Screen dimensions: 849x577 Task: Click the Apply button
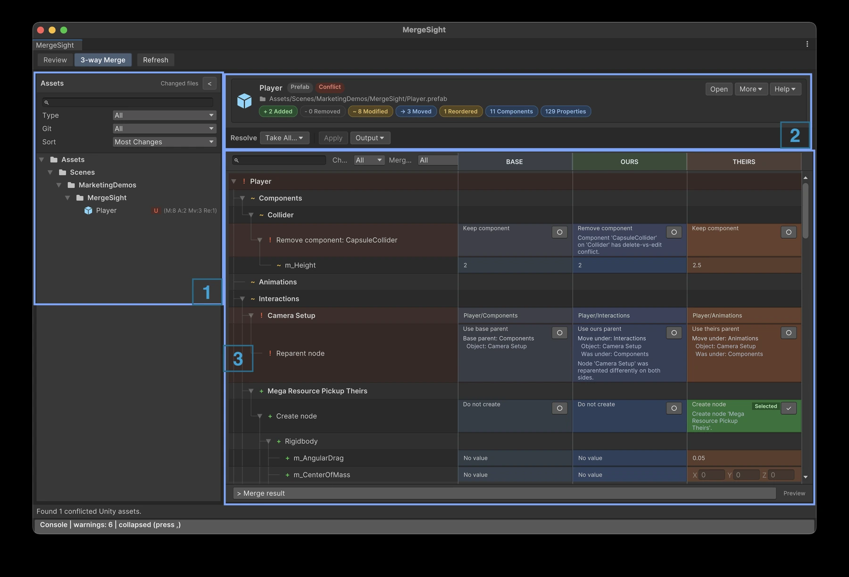333,138
